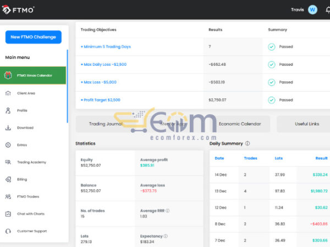Click the Daily Summary info icon

tap(248, 144)
